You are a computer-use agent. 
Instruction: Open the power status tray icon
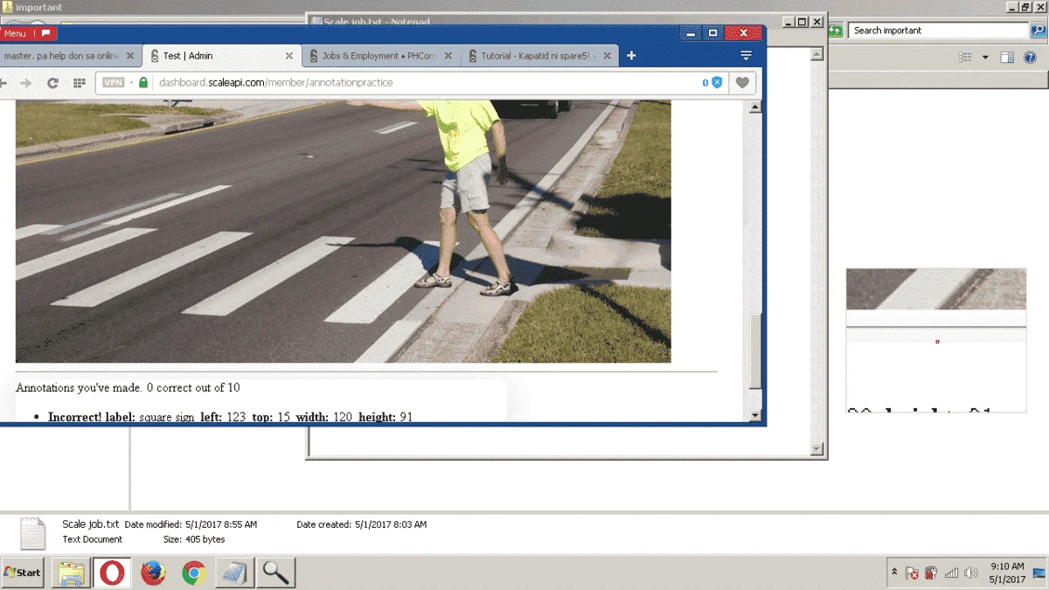(x=932, y=573)
